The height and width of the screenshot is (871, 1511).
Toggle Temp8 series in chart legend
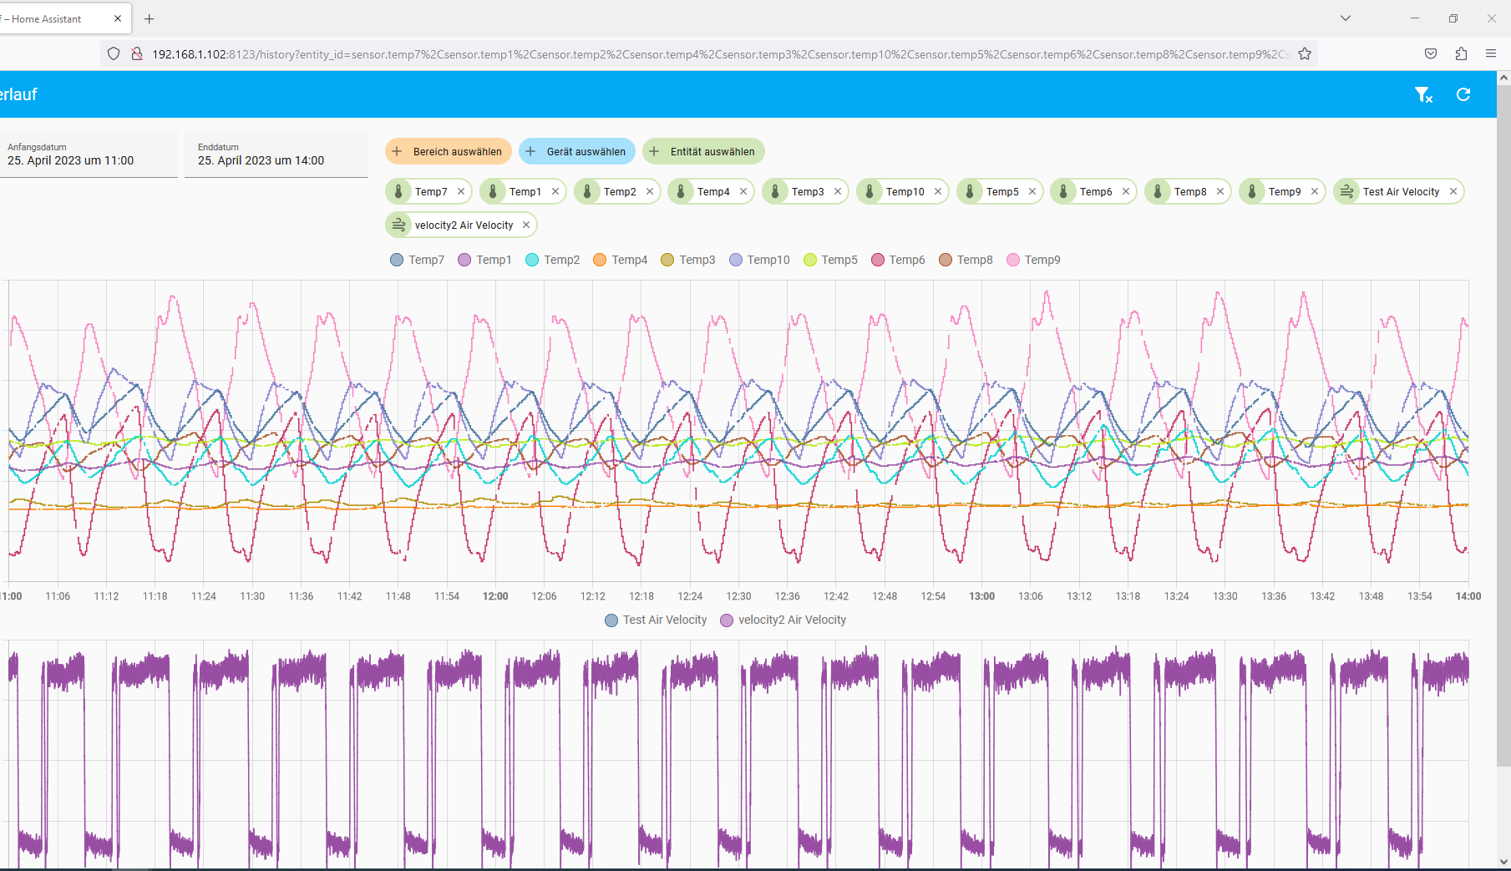tap(966, 260)
